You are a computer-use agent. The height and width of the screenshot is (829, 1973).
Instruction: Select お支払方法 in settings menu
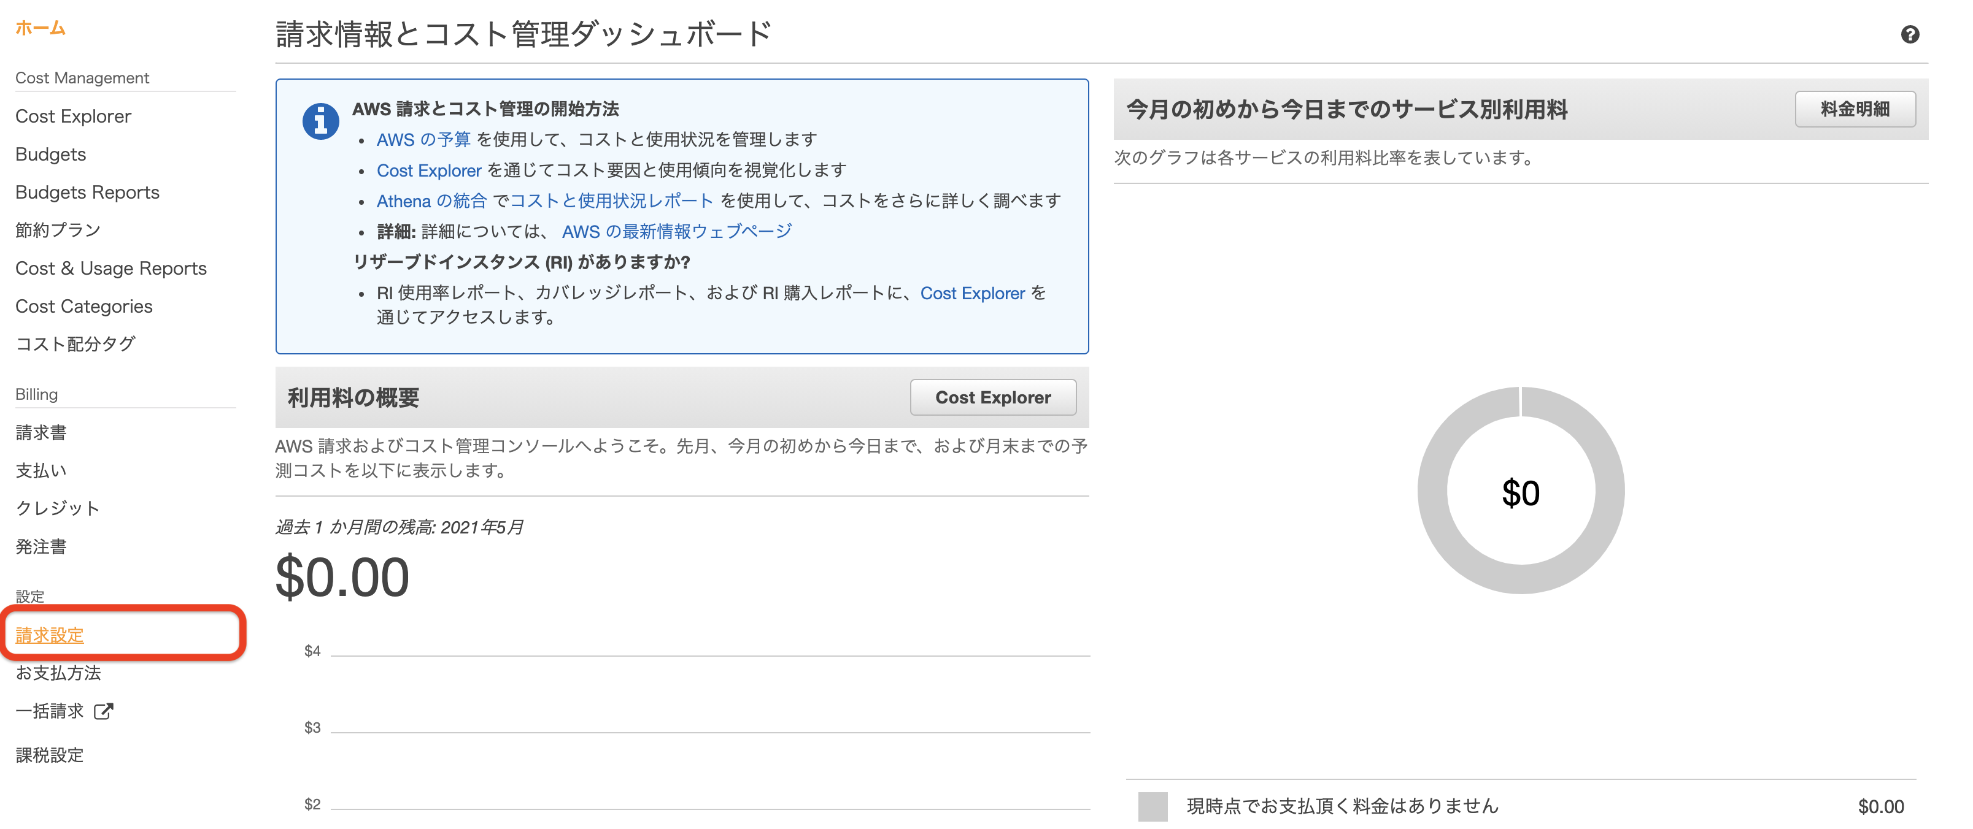58,673
